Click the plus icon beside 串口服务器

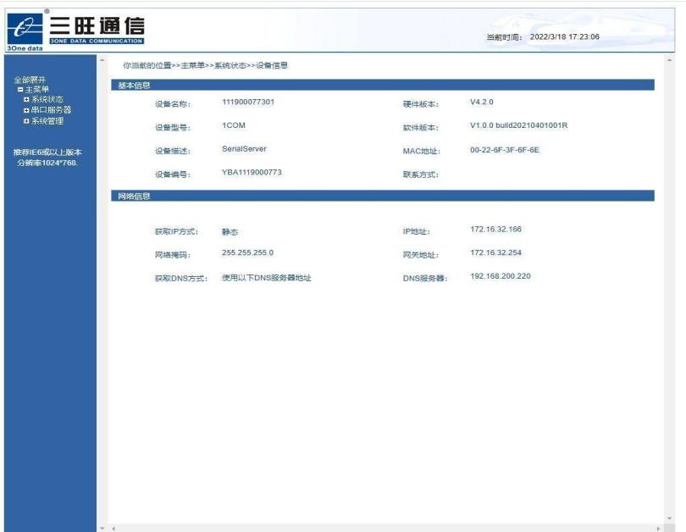click(26, 110)
